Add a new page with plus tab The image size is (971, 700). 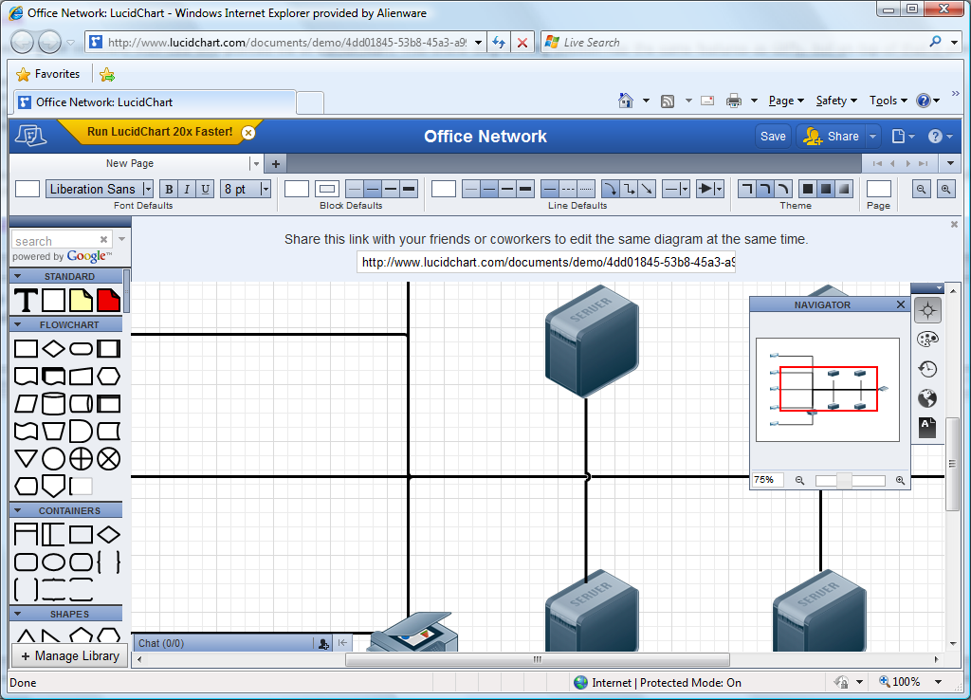276,163
